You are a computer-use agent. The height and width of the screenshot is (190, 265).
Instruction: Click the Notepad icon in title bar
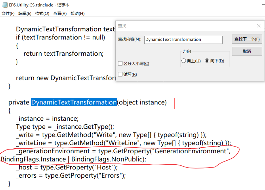coord(5,5)
